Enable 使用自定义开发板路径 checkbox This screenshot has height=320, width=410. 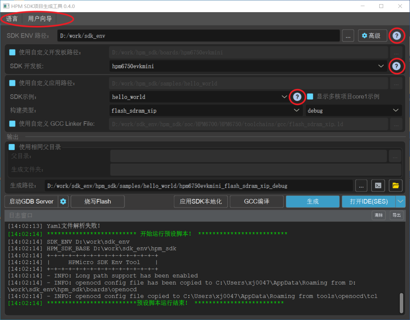point(12,52)
